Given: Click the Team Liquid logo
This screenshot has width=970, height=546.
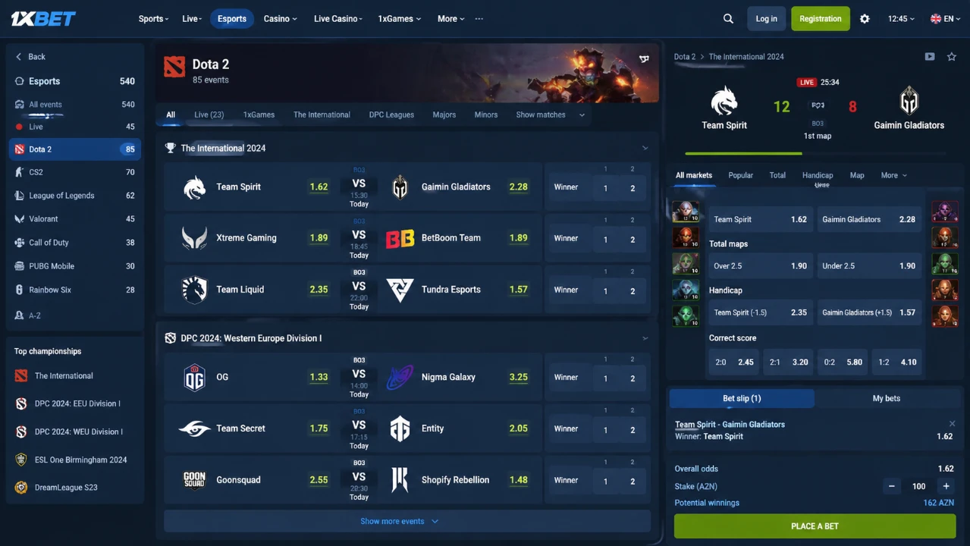Looking at the screenshot, I should (x=195, y=290).
